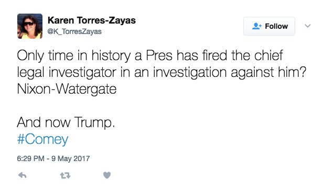The image size is (323, 192).
Task: Click the "And now Trump." sentence
Action: [66, 122]
